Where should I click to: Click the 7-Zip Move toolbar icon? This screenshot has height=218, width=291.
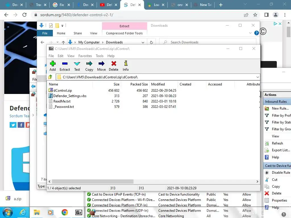click(101, 64)
